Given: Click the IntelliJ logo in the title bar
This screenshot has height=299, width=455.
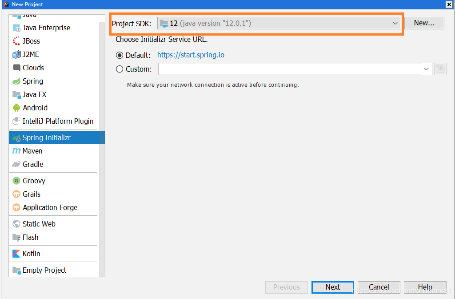Looking at the screenshot, I should point(6,4).
